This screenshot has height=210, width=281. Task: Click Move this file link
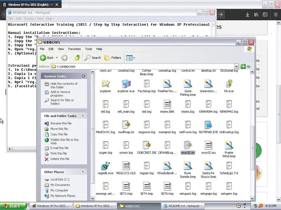pos(59,129)
